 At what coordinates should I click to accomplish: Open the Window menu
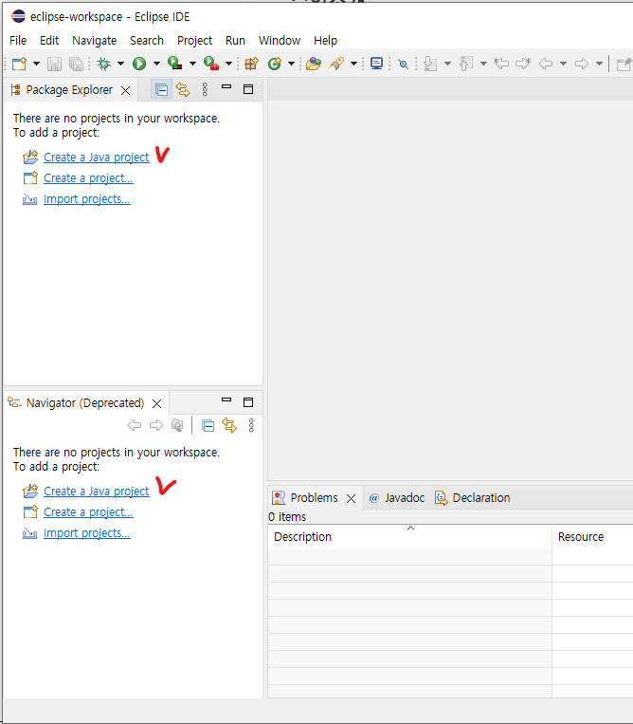tap(280, 41)
